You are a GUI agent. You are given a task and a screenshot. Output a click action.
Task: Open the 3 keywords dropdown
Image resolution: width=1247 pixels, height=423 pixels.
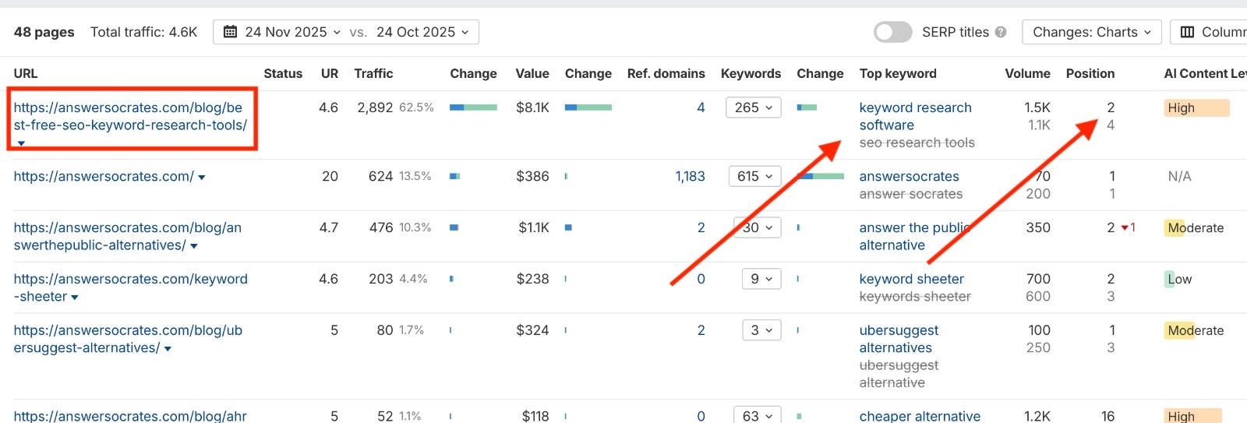tap(761, 330)
